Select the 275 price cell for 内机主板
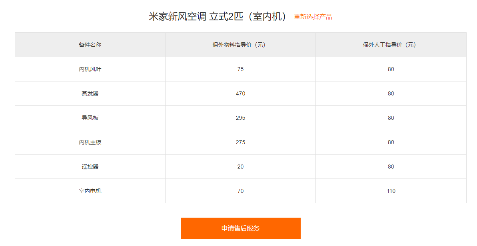Image resolution: width=477 pixels, height=246 pixels. [x=240, y=142]
